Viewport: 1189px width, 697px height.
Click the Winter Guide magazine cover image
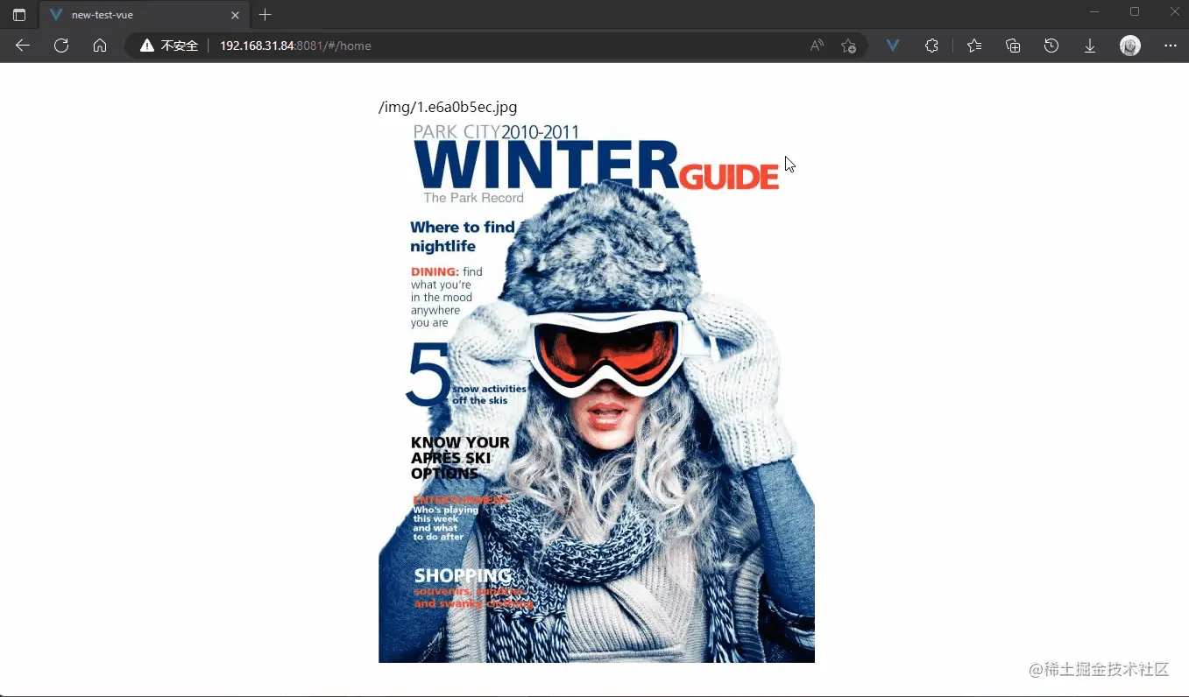coord(597,390)
